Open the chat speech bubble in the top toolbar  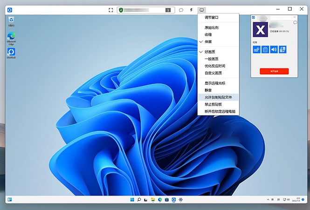[x=181, y=10]
